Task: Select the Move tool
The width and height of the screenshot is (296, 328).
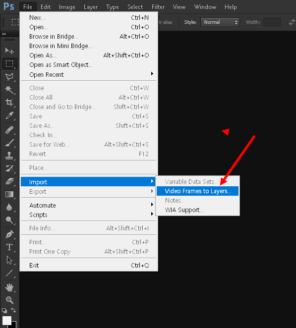Action: click(9, 51)
